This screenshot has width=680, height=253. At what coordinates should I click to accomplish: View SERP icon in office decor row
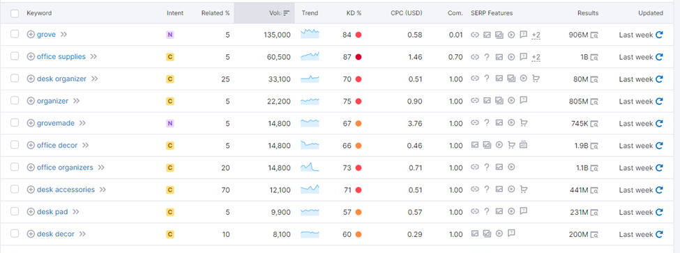[x=594, y=146]
